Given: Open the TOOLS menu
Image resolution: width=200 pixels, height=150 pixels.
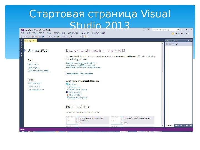Looking at the screenshot, I should pyautogui.click(x=56, y=33).
